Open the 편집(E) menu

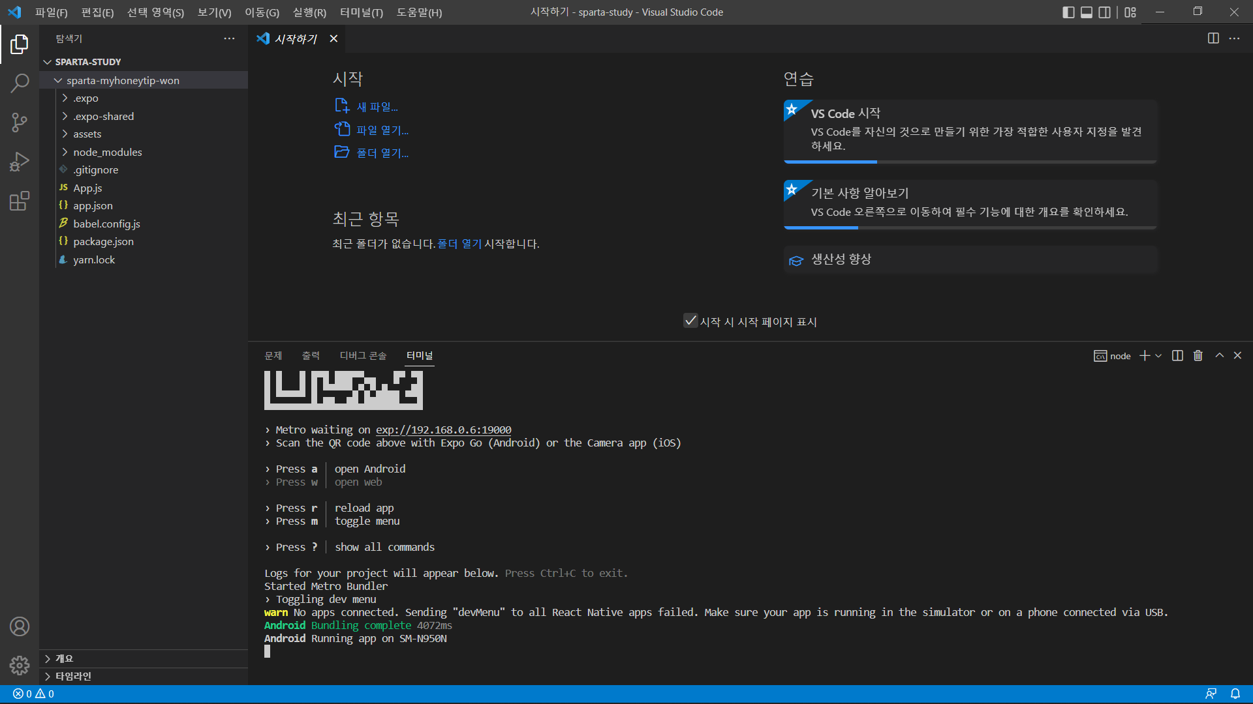click(x=97, y=12)
